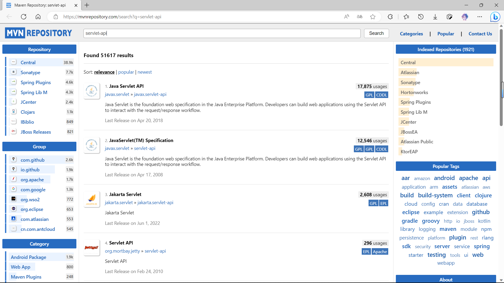Click the Jakarta Servlet logo icon

pos(92,199)
